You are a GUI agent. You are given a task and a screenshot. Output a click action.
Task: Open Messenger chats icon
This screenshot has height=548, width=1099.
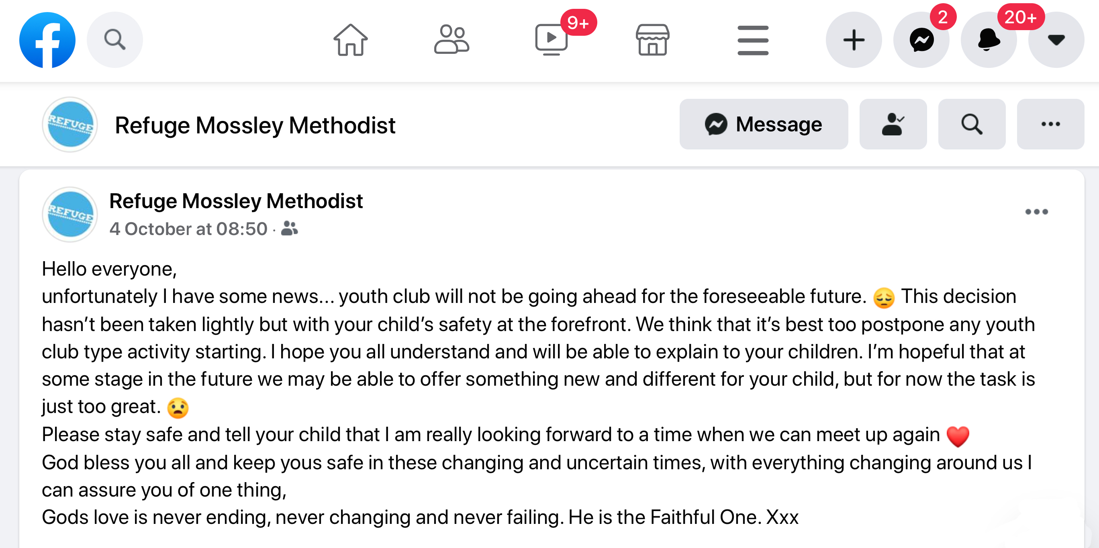pos(921,40)
